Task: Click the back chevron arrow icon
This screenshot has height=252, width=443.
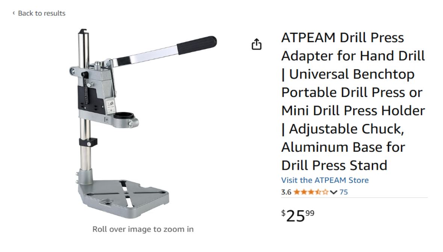Action: point(14,13)
